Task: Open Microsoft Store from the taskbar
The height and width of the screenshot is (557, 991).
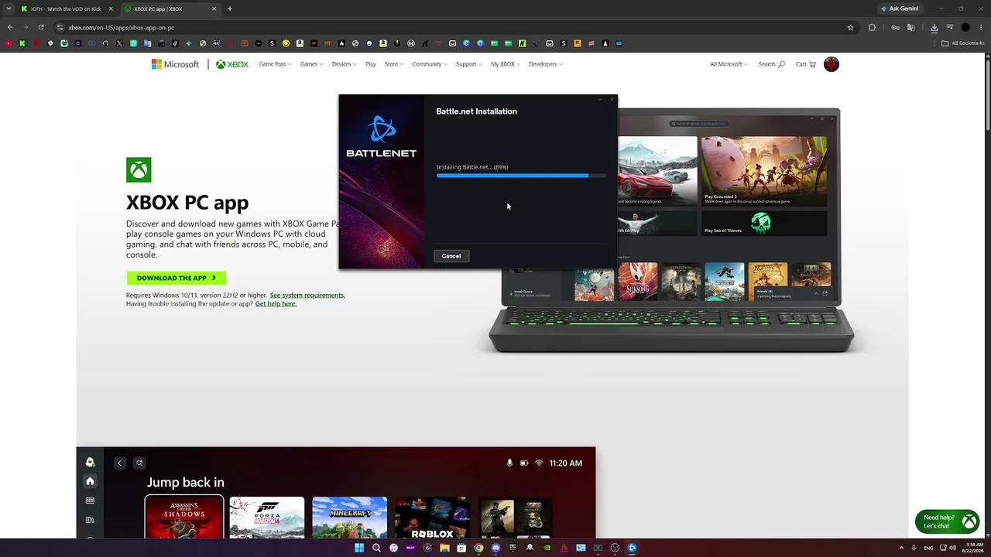Action: (461, 548)
